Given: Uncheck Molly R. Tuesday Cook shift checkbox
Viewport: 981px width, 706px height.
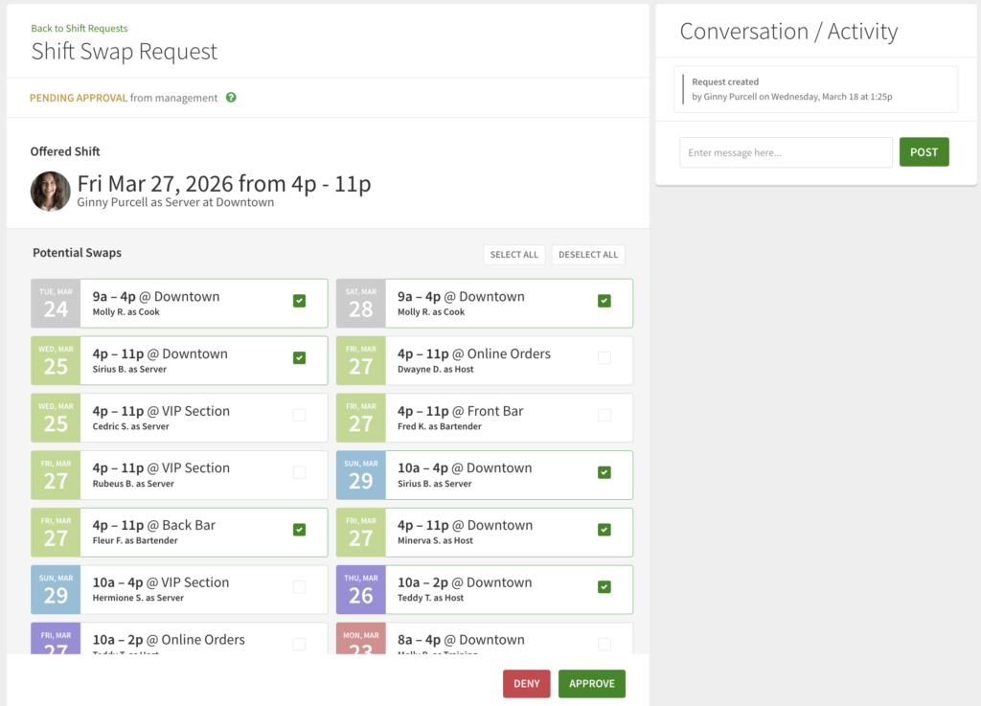Looking at the screenshot, I should [299, 301].
